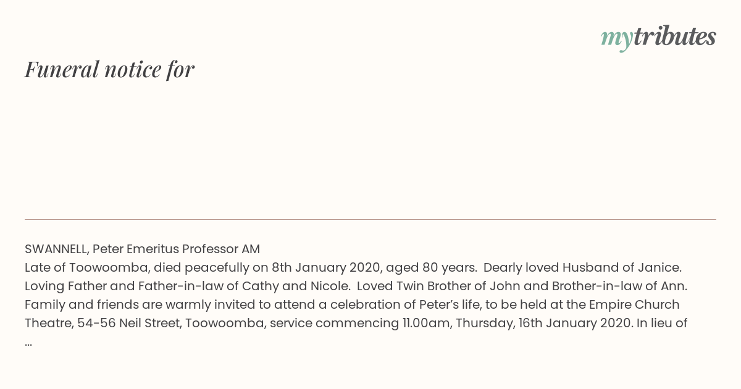741x389 pixels.
Task: Click the venue text "Empire Church"
Action: point(635,304)
